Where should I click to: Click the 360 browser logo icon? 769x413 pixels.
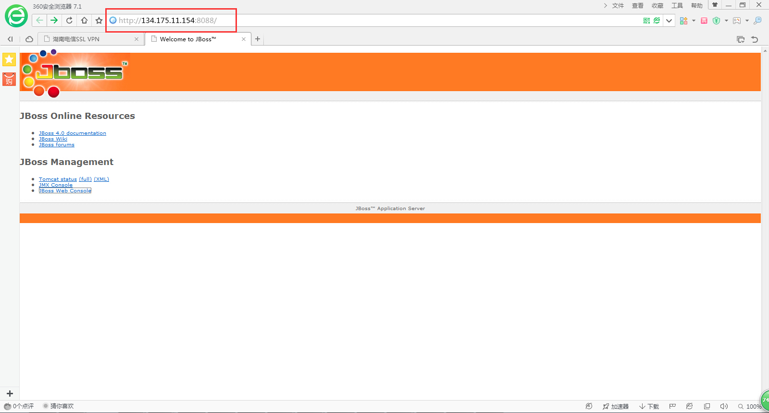click(x=16, y=16)
